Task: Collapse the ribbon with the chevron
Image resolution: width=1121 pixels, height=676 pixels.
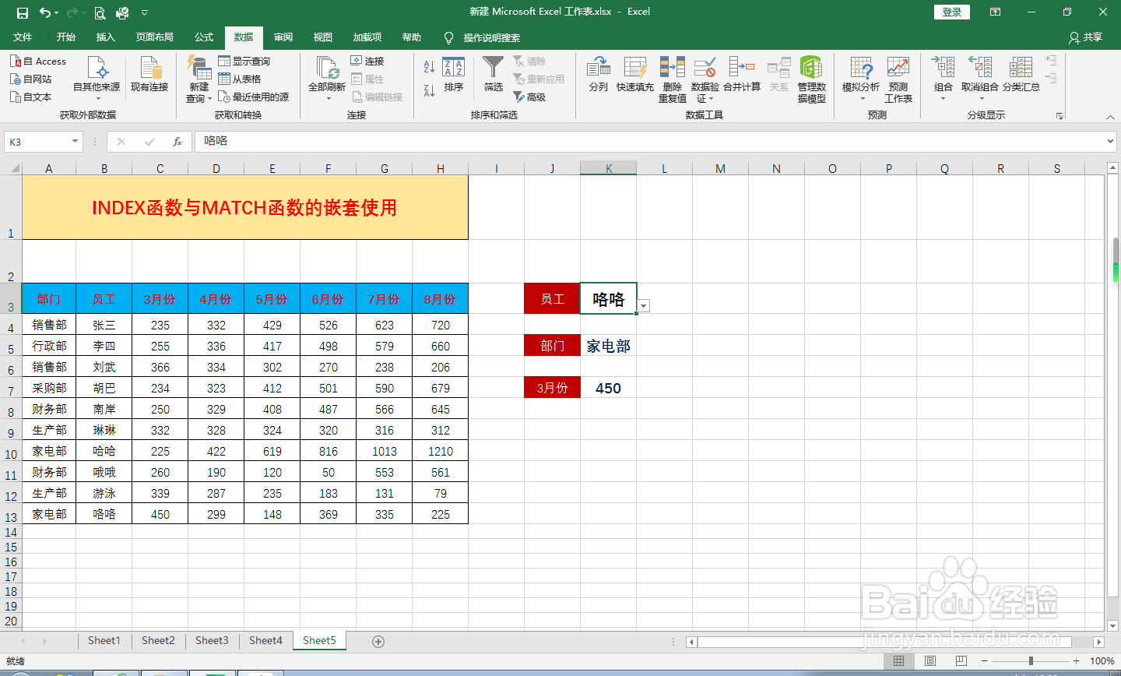Action: pyautogui.click(x=1110, y=116)
